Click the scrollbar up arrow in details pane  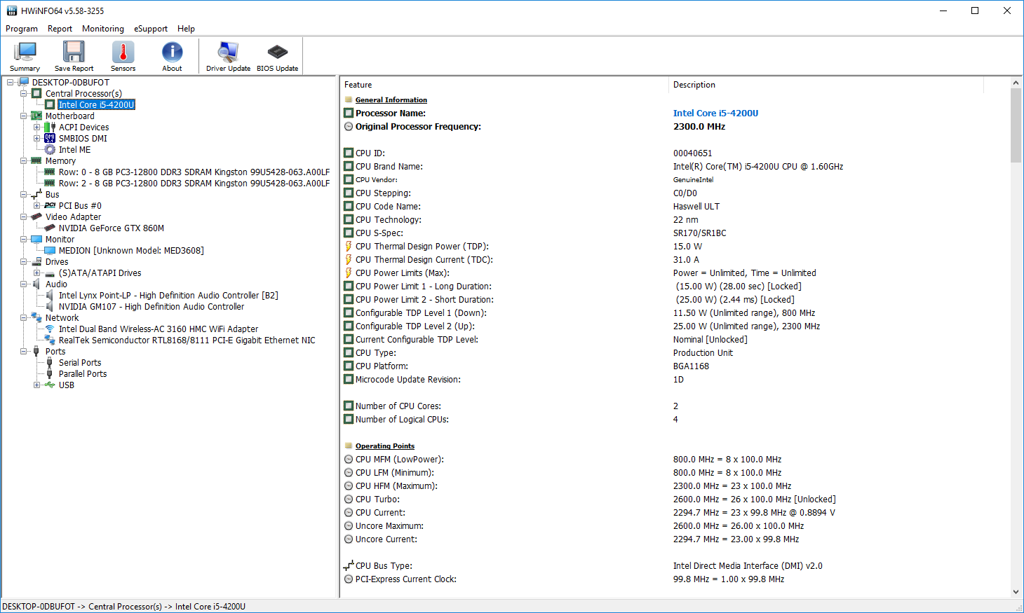click(x=1016, y=83)
